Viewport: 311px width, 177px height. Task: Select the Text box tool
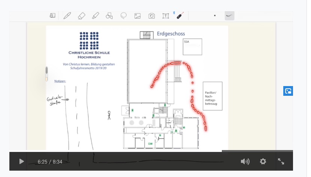coord(165,16)
